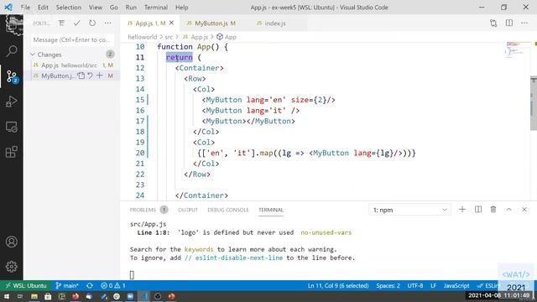537x302 pixels.
Task: Open the Go menu
Action: pos(114,8)
